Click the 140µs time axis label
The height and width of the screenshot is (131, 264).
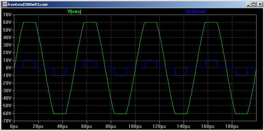(x=184, y=127)
